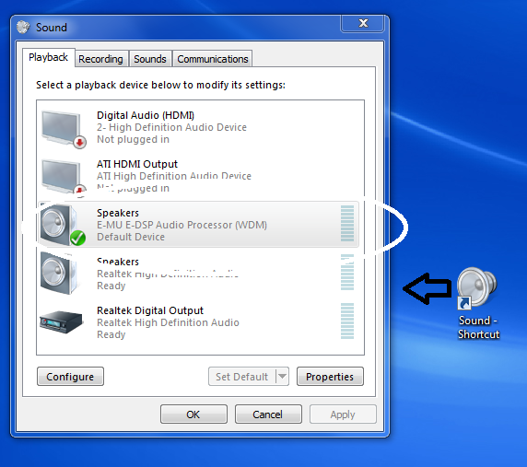Switch to the Sounds tab
Viewport: 527px width, 467px height.
coord(150,59)
